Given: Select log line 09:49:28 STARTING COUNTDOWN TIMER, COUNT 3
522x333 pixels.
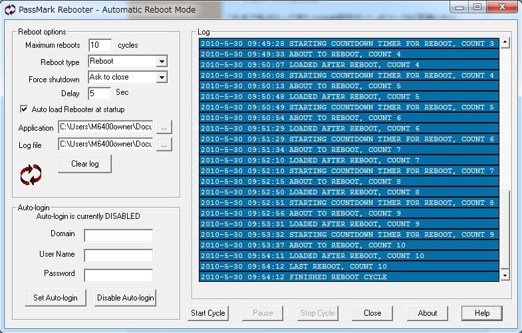Looking at the screenshot, I should [349, 44].
